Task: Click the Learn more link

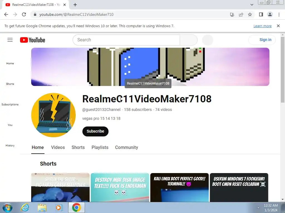Action: (x=262, y=26)
